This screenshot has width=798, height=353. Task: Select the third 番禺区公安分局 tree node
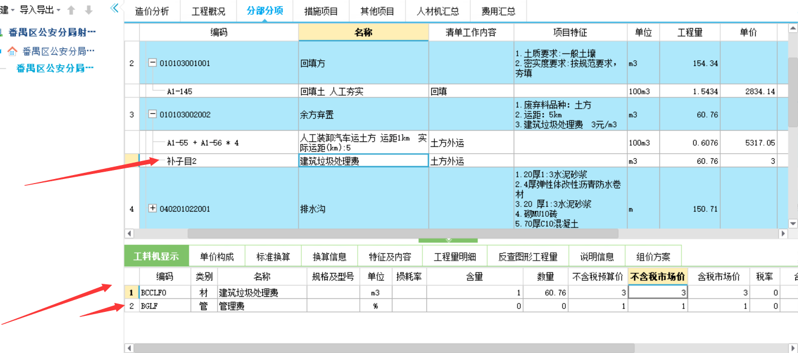pos(55,68)
